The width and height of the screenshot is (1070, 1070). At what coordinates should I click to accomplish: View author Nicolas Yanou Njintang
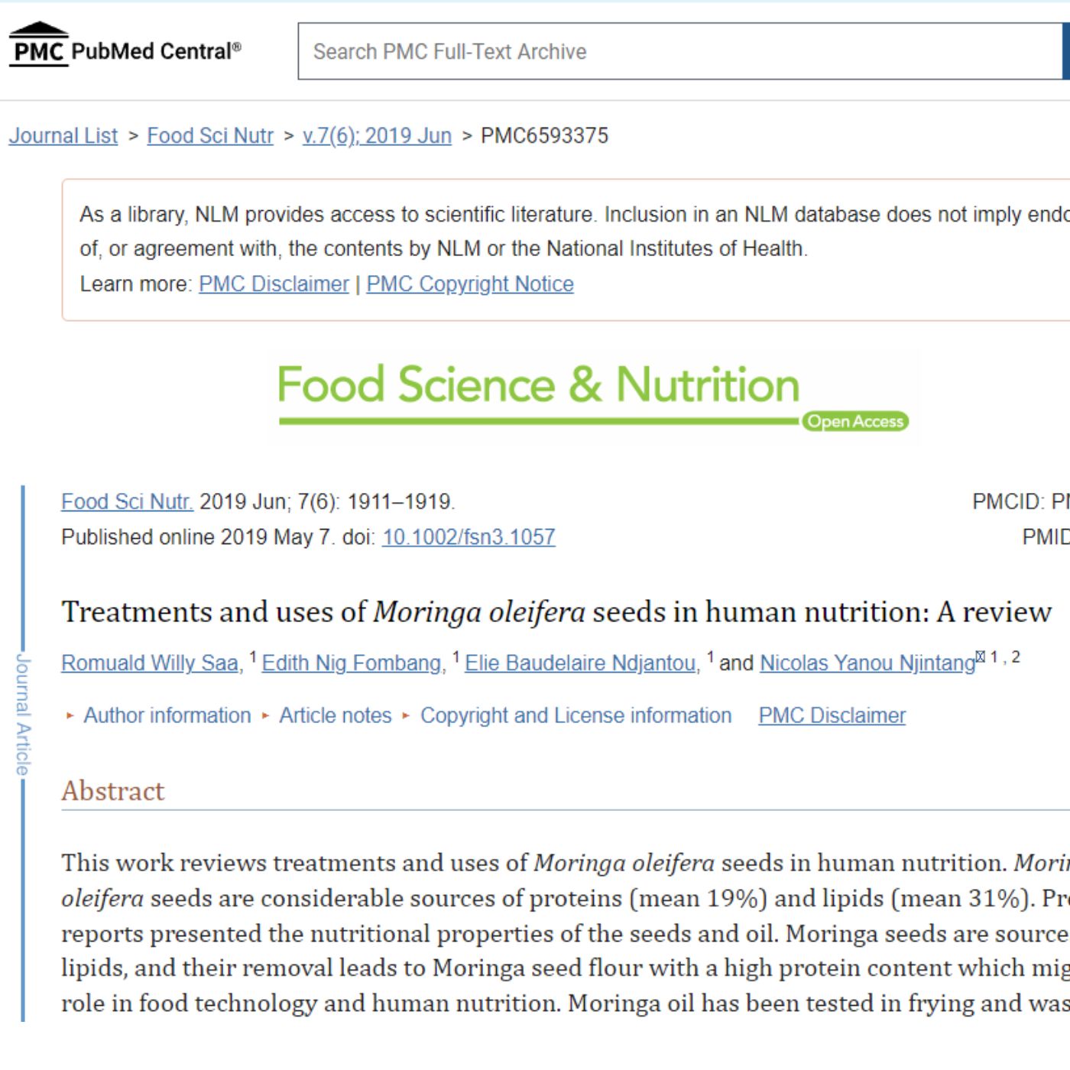coord(867,663)
